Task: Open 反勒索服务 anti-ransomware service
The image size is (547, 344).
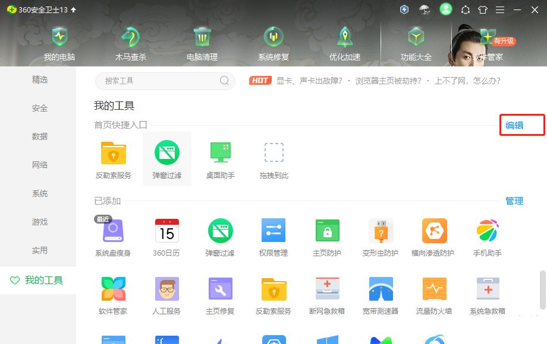Action: (x=113, y=157)
